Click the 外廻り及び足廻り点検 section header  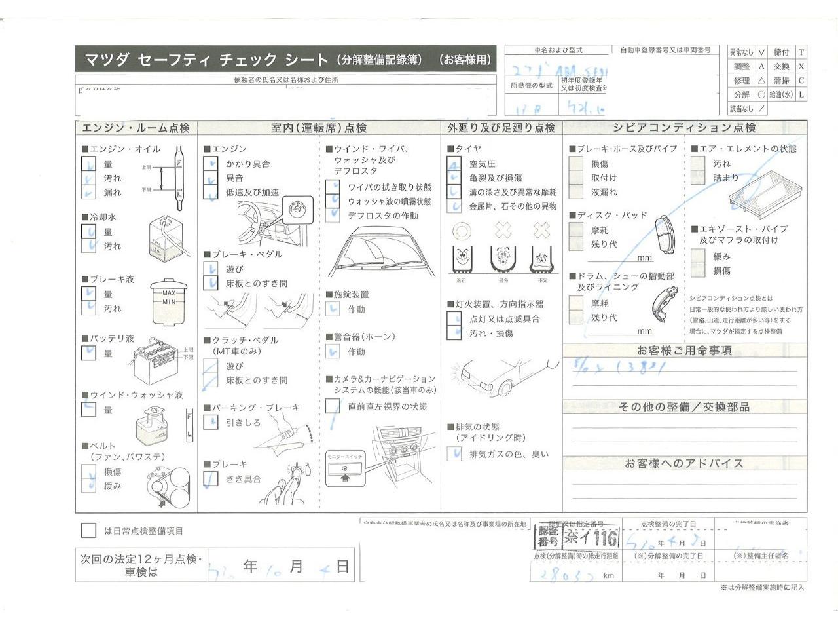click(501, 128)
